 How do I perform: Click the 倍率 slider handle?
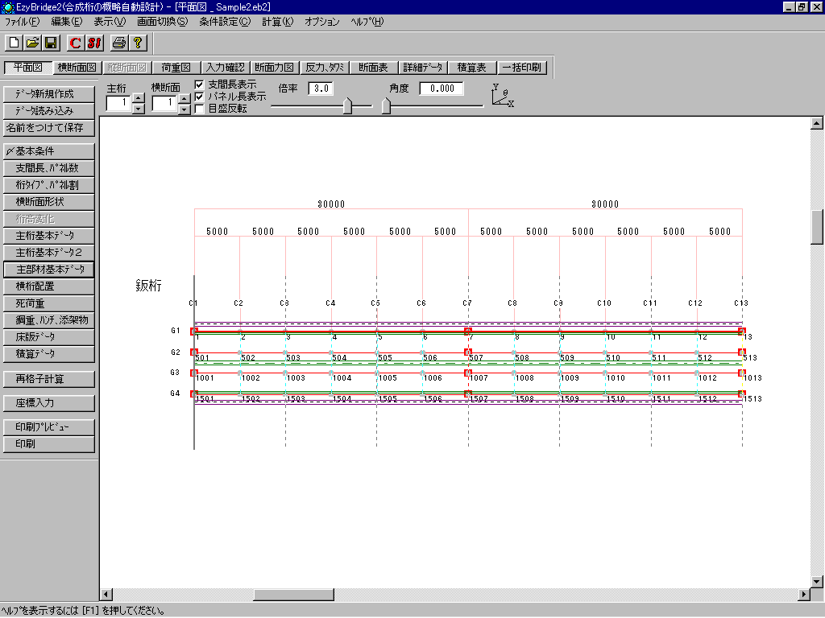[x=347, y=105]
